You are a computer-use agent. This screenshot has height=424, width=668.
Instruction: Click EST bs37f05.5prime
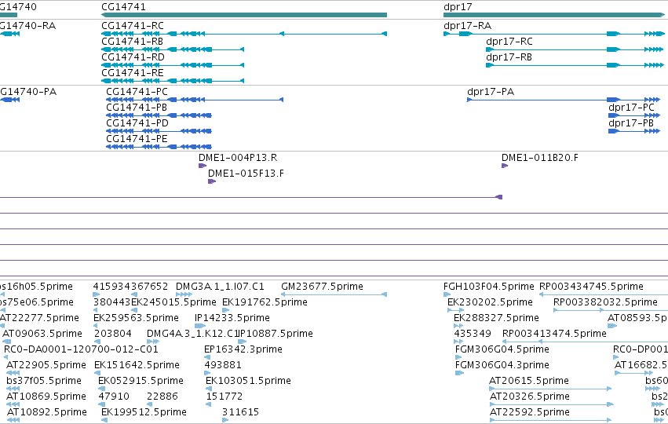[44, 381]
